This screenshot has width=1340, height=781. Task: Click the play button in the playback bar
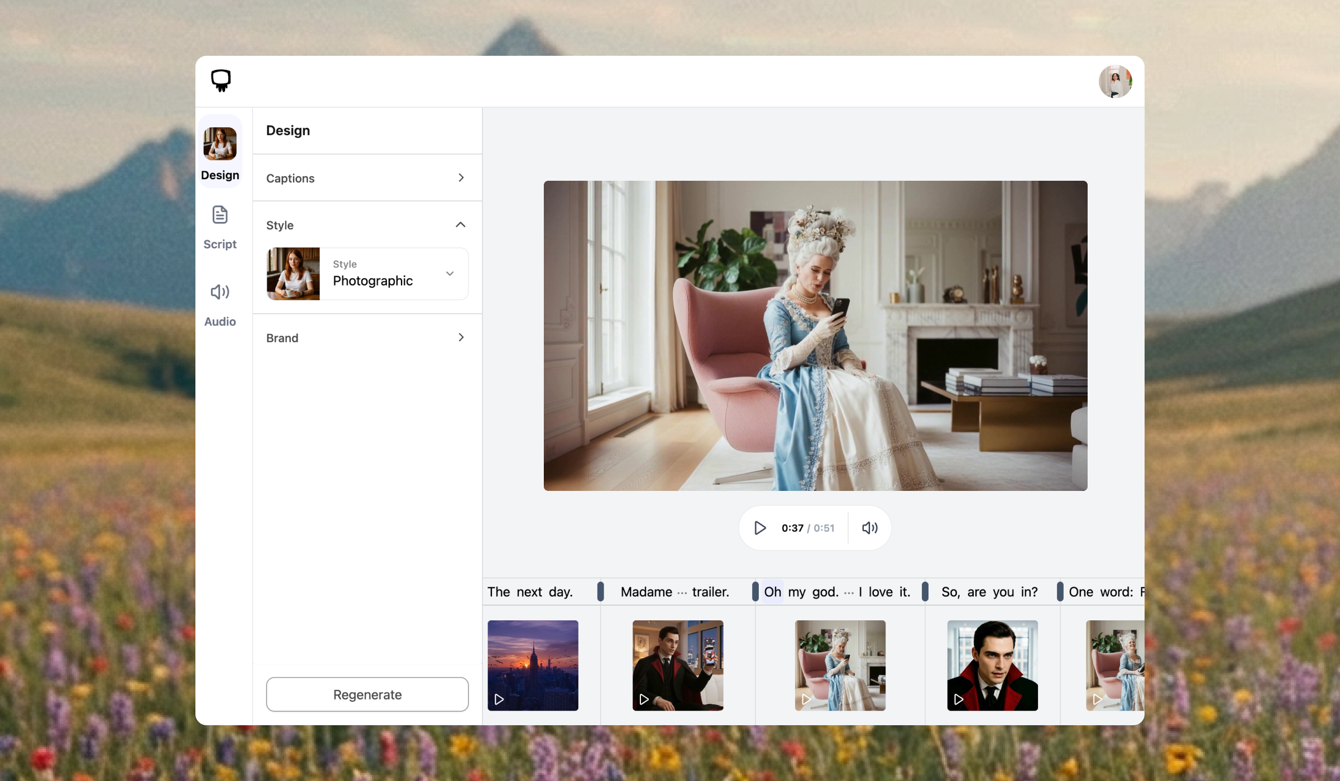click(x=759, y=528)
